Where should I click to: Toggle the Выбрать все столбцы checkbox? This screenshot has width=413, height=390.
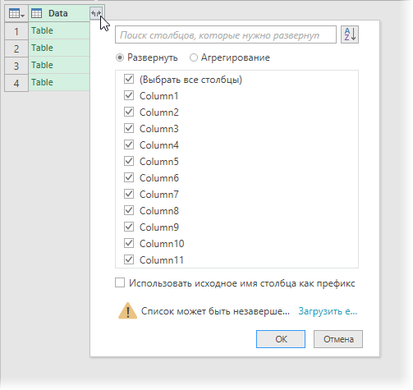point(129,79)
